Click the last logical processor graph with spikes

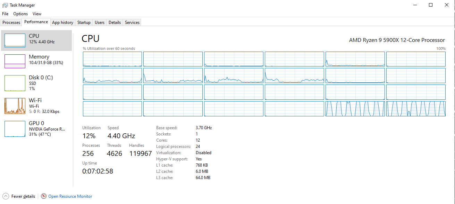tap(416, 109)
